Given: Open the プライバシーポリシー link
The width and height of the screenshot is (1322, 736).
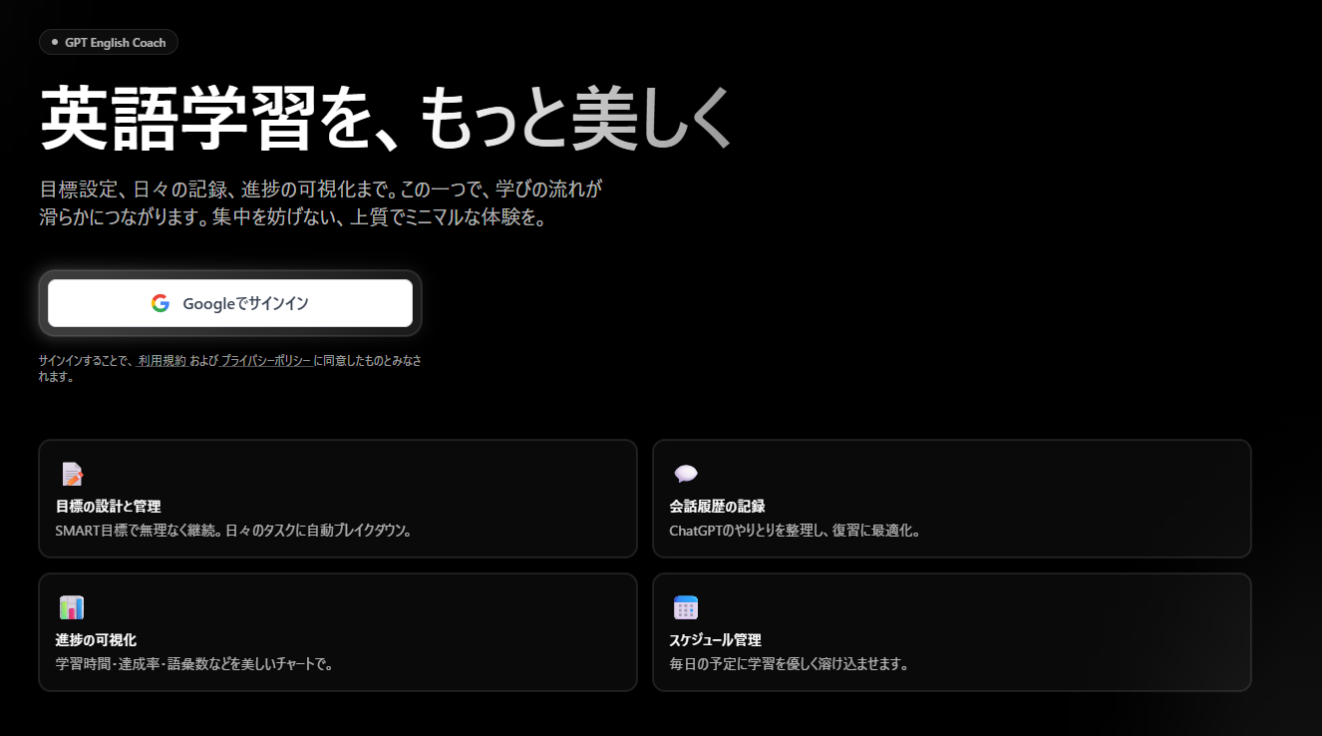Looking at the screenshot, I should tap(266, 361).
